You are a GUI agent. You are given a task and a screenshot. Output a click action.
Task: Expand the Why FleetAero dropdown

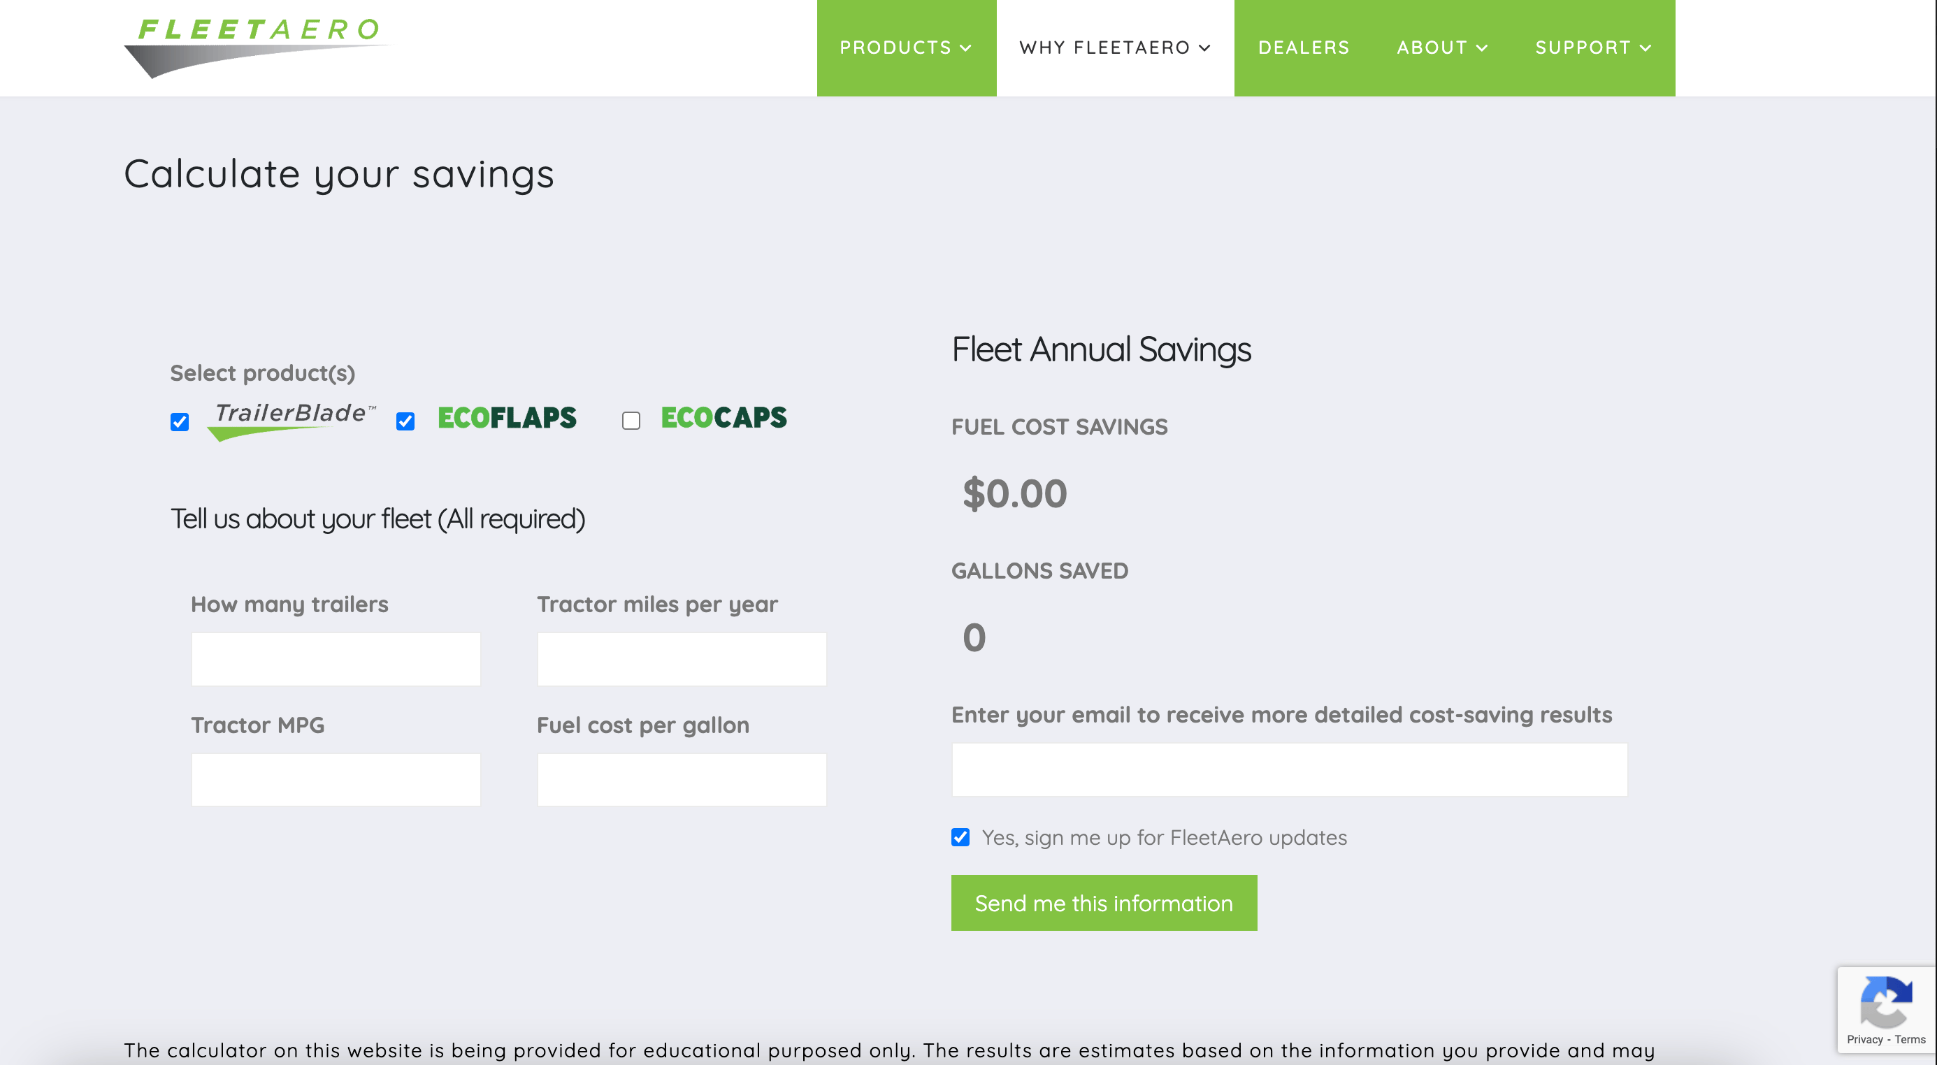pyautogui.click(x=1115, y=48)
